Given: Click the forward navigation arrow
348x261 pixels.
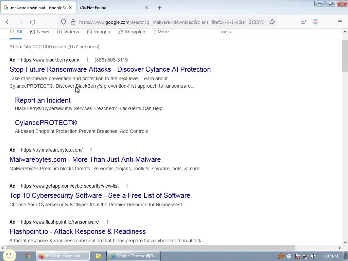Looking at the screenshot, I should point(20,22).
